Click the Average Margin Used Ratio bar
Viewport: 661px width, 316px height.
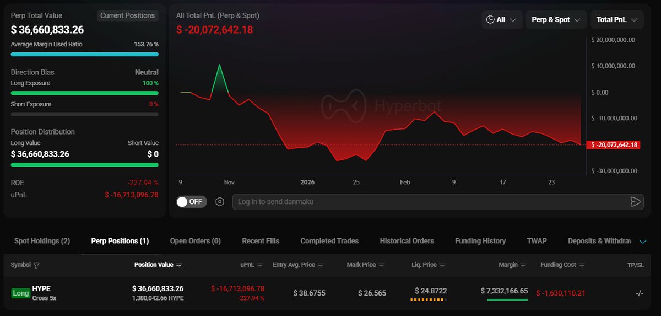(84, 55)
